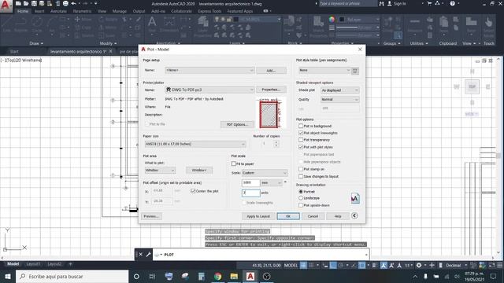Viewport: 504px width, 283px height.
Task: Check the Fit to paper box
Action: coord(234,164)
